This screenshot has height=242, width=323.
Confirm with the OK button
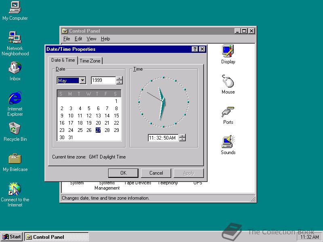pyautogui.click(x=123, y=173)
